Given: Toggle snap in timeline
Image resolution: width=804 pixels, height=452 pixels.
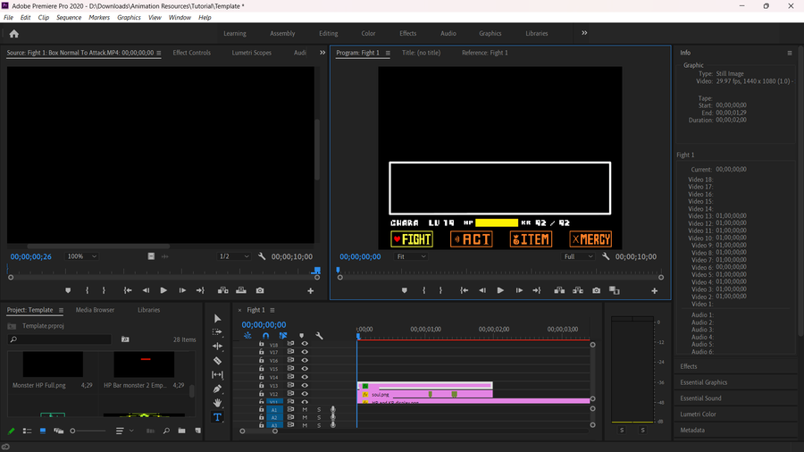Looking at the screenshot, I should click(265, 336).
